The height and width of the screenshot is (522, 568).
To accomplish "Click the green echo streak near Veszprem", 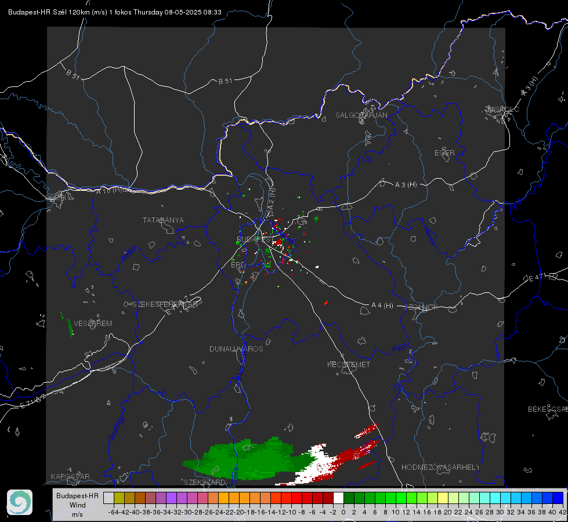I will pyautogui.click(x=70, y=328).
